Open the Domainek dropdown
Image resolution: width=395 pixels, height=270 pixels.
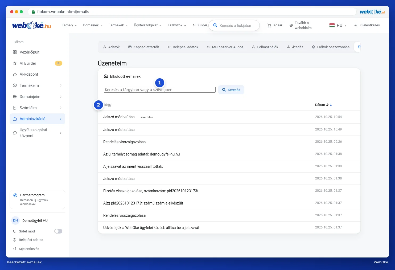click(93, 25)
